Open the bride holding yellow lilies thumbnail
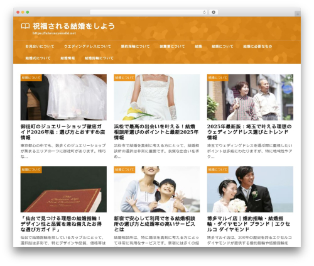 (x=157, y=97)
